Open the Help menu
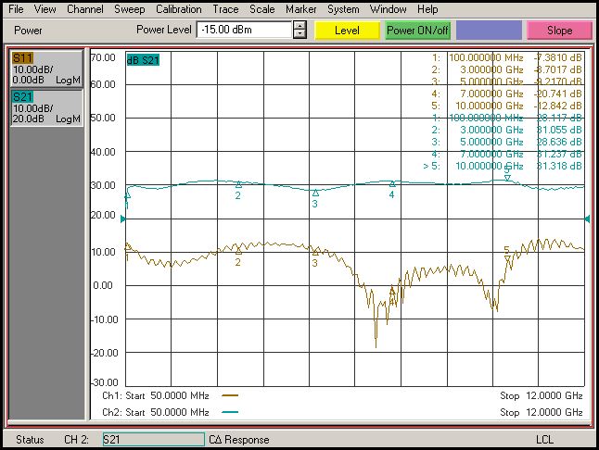This screenshot has width=599, height=450. pos(427,8)
